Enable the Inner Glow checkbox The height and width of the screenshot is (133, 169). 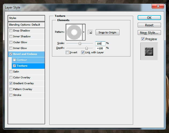click(11, 48)
